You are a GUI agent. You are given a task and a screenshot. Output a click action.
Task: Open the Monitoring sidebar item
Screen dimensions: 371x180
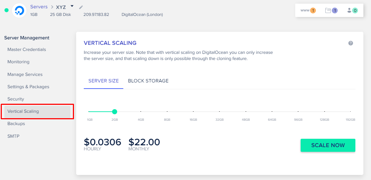coord(18,62)
